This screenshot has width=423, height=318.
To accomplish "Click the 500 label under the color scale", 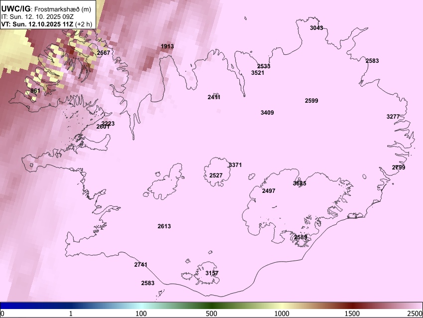I will (211, 314).
